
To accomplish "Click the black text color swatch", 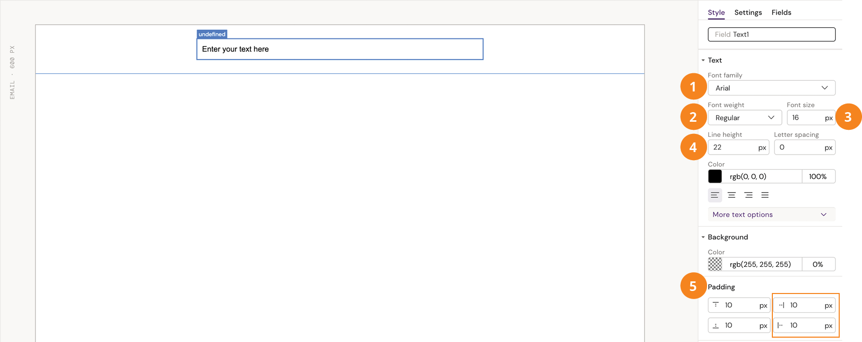I will (x=715, y=176).
